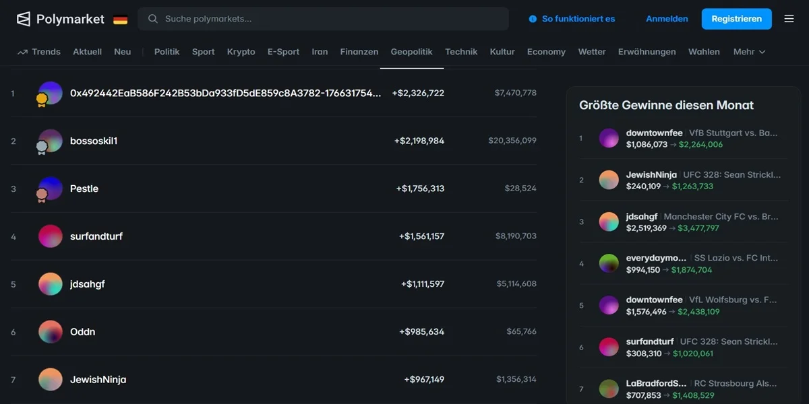Viewport: 809px width, 404px height.
Task: Click the search magnifier icon
Action: 153,19
